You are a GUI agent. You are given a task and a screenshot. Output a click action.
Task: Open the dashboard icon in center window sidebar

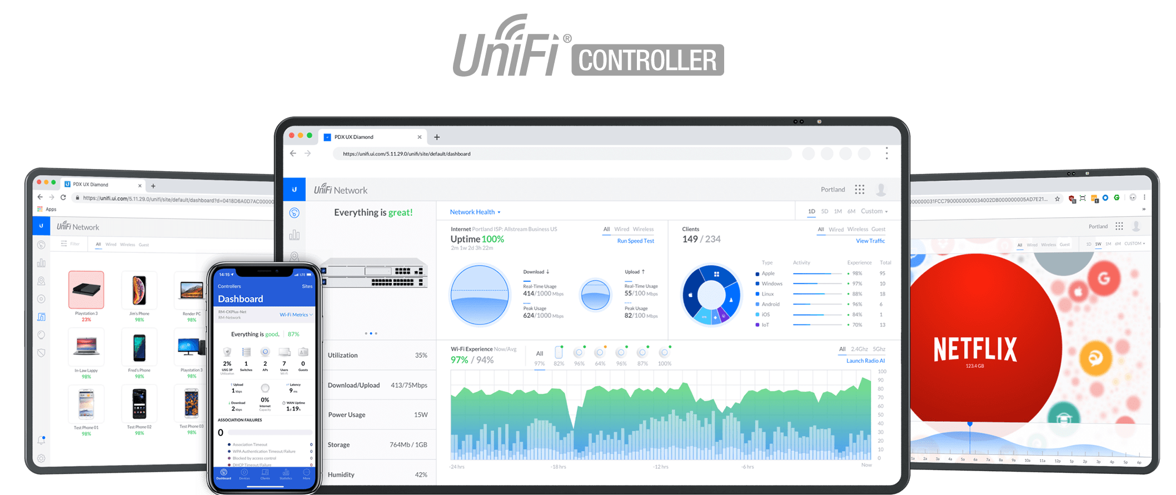click(x=295, y=213)
